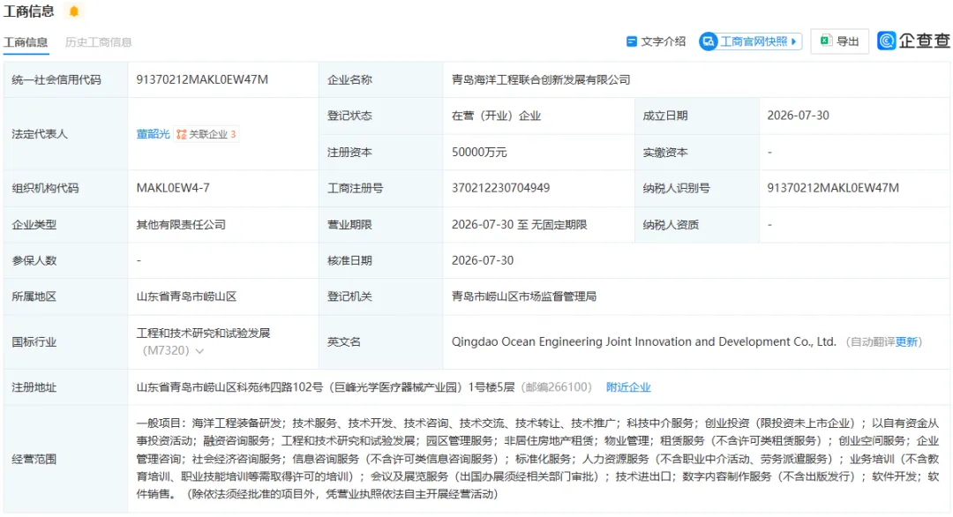Select business term 2026-07-30 至 无固定期限
The width and height of the screenshot is (953, 517).
pyautogui.click(x=520, y=224)
